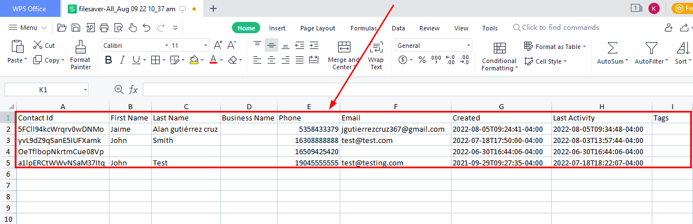Viewport: 693px width, 224px height.
Task: Expand Cell Style options
Action: pos(565,61)
